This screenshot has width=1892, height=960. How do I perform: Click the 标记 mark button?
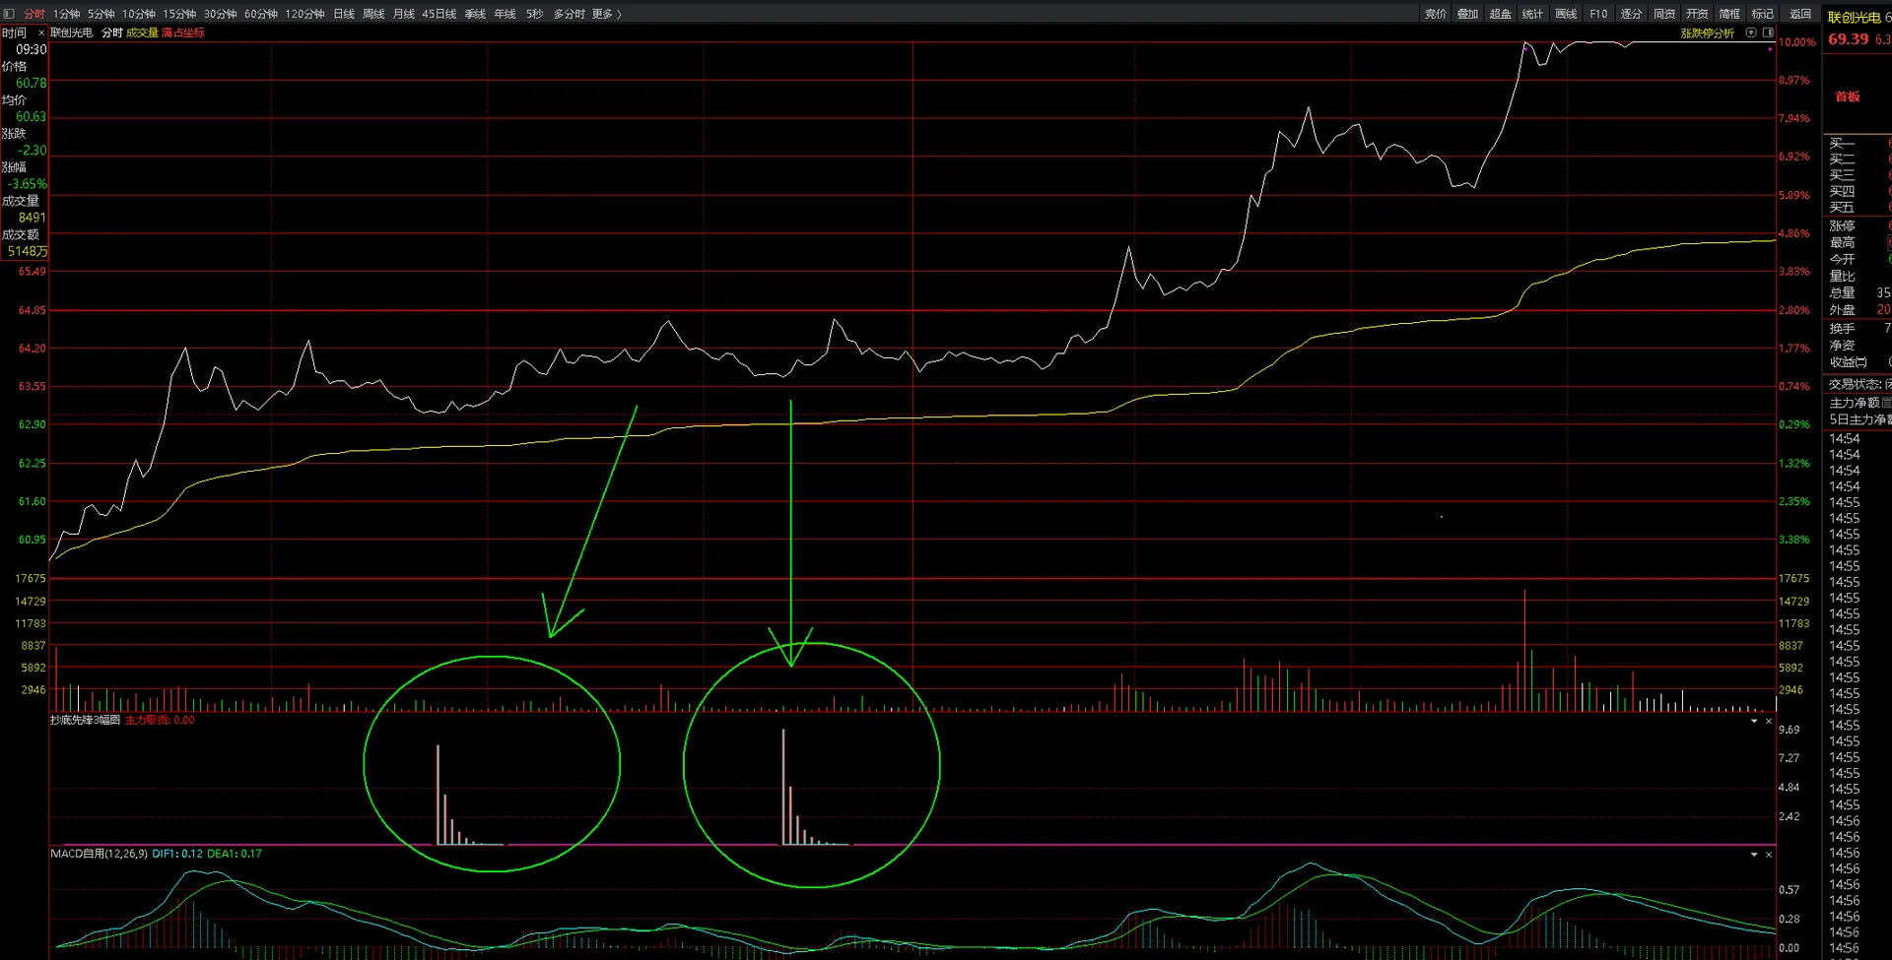click(1763, 14)
